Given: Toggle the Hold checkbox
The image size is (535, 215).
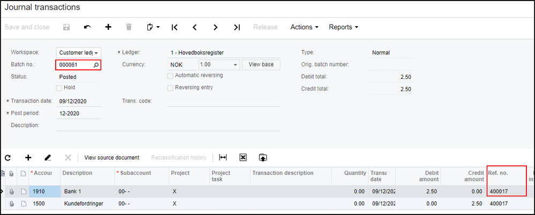Looking at the screenshot, I should pyautogui.click(x=59, y=87).
